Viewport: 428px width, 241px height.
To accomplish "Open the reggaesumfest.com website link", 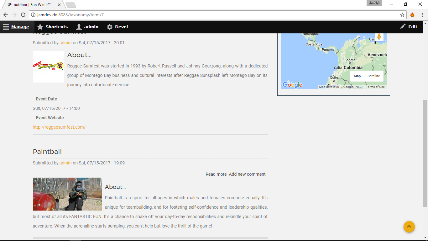I will coord(59,127).
